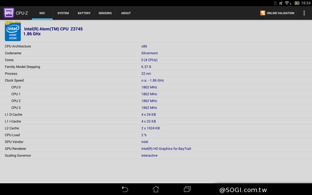Viewport: 312px width, 195px height.
Task: Tap the 1862 MHz value for CPU 1
Action: pos(149,94)
